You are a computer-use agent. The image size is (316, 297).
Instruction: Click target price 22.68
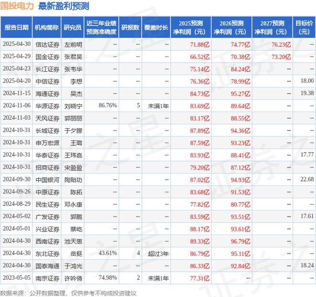click(x=307, y=179)
